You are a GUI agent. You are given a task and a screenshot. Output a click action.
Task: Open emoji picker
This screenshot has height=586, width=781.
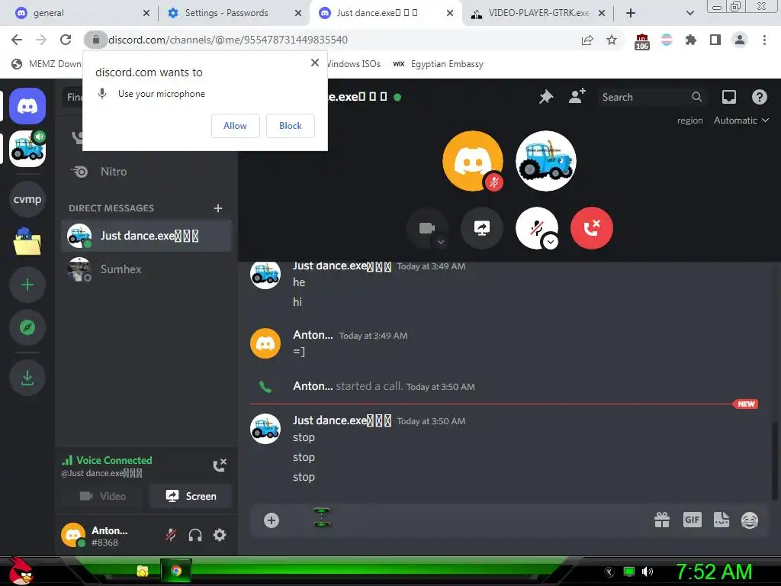pos(750,520)
